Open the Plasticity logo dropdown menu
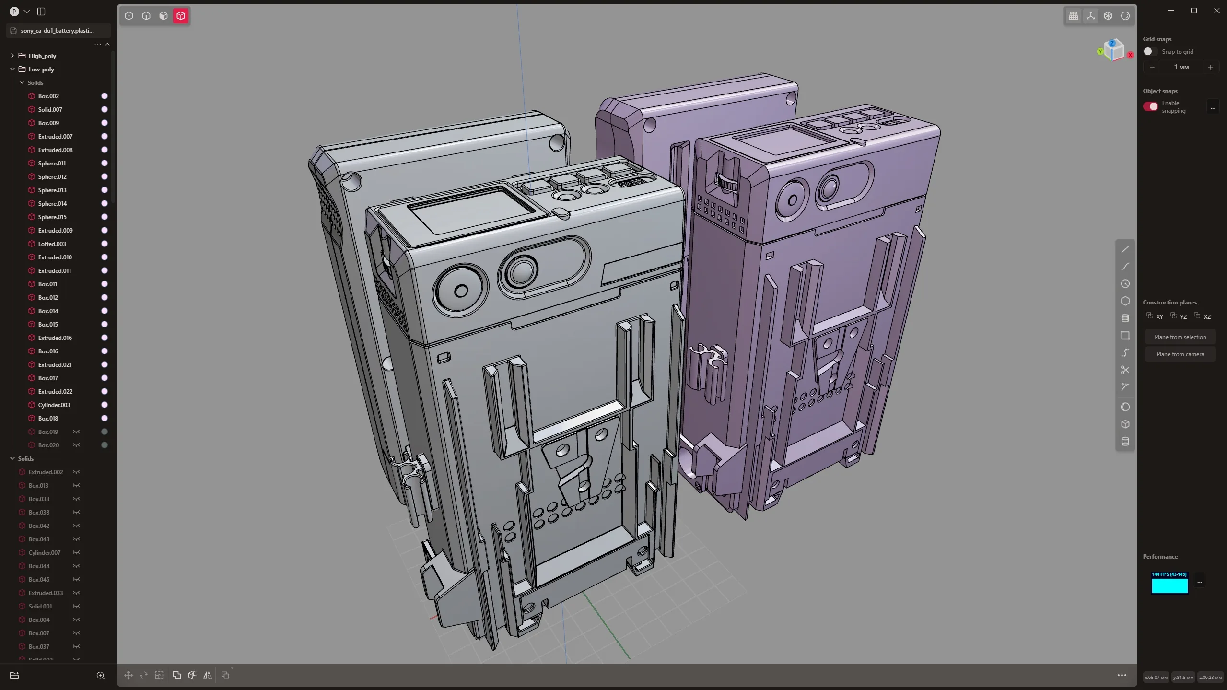 pyautogui.click(x=19, y=11)
